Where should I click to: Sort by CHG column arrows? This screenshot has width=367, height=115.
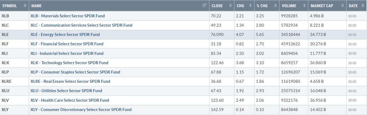tap(250, 6)
